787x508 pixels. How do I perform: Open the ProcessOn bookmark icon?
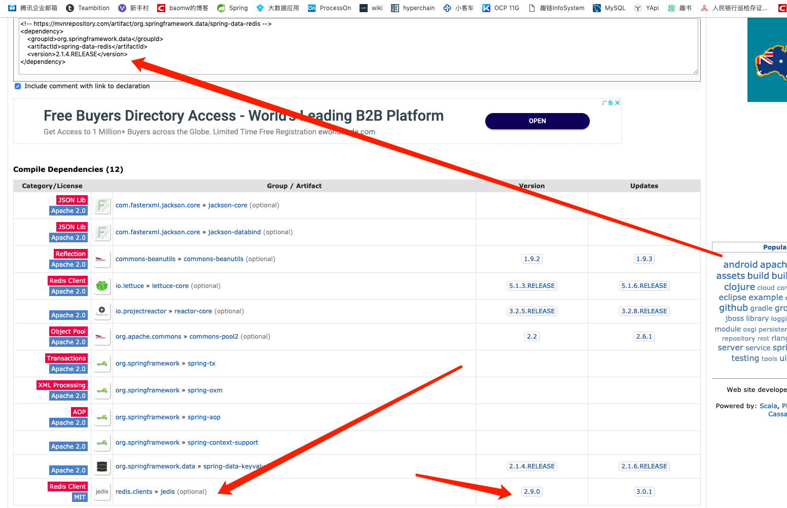(x=312, y=8)
